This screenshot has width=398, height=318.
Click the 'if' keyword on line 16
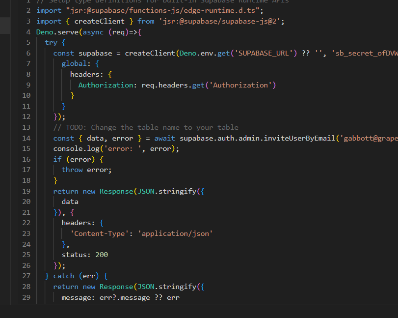click(57, 159)
